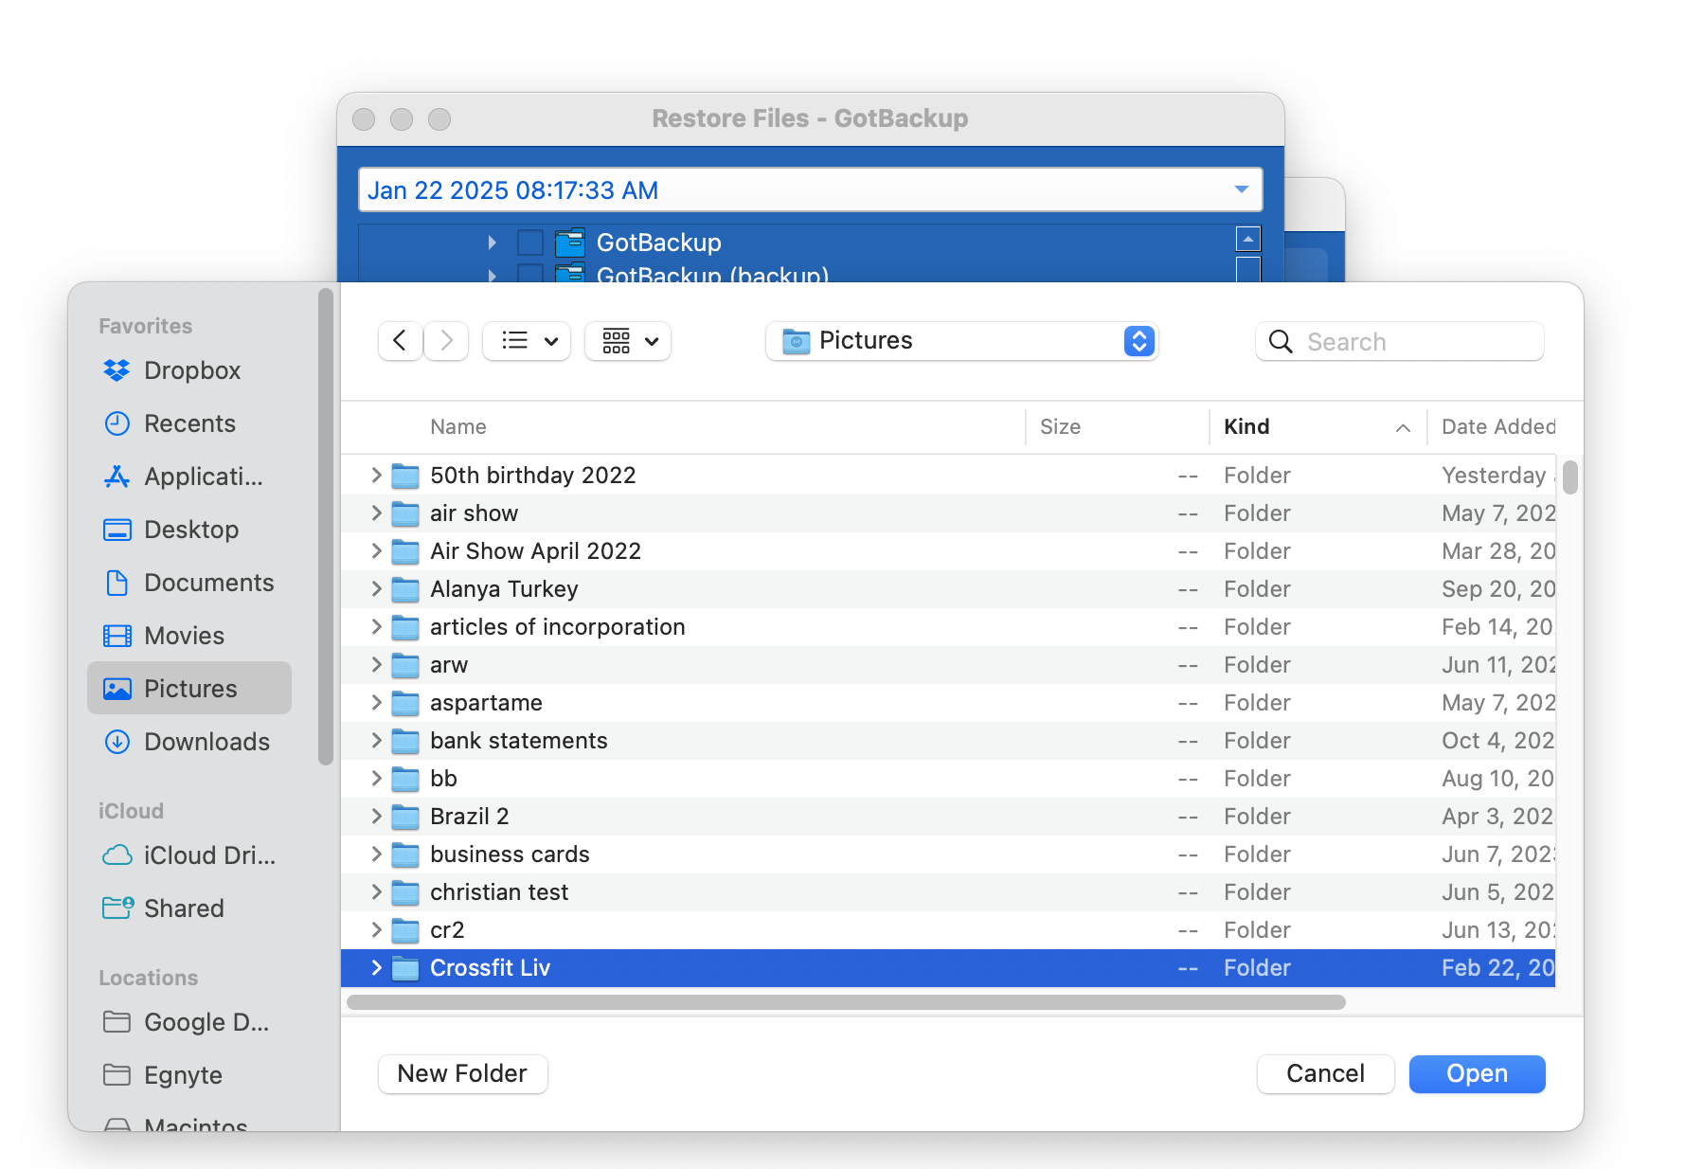
Task: Click the Crossfit Liv folder icon
Action: [405, 968]
